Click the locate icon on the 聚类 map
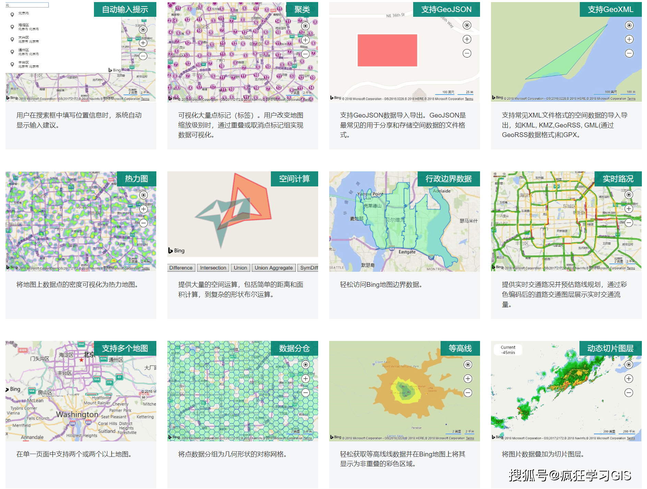This screenshot has width=647, height=489. coord(305,25)
